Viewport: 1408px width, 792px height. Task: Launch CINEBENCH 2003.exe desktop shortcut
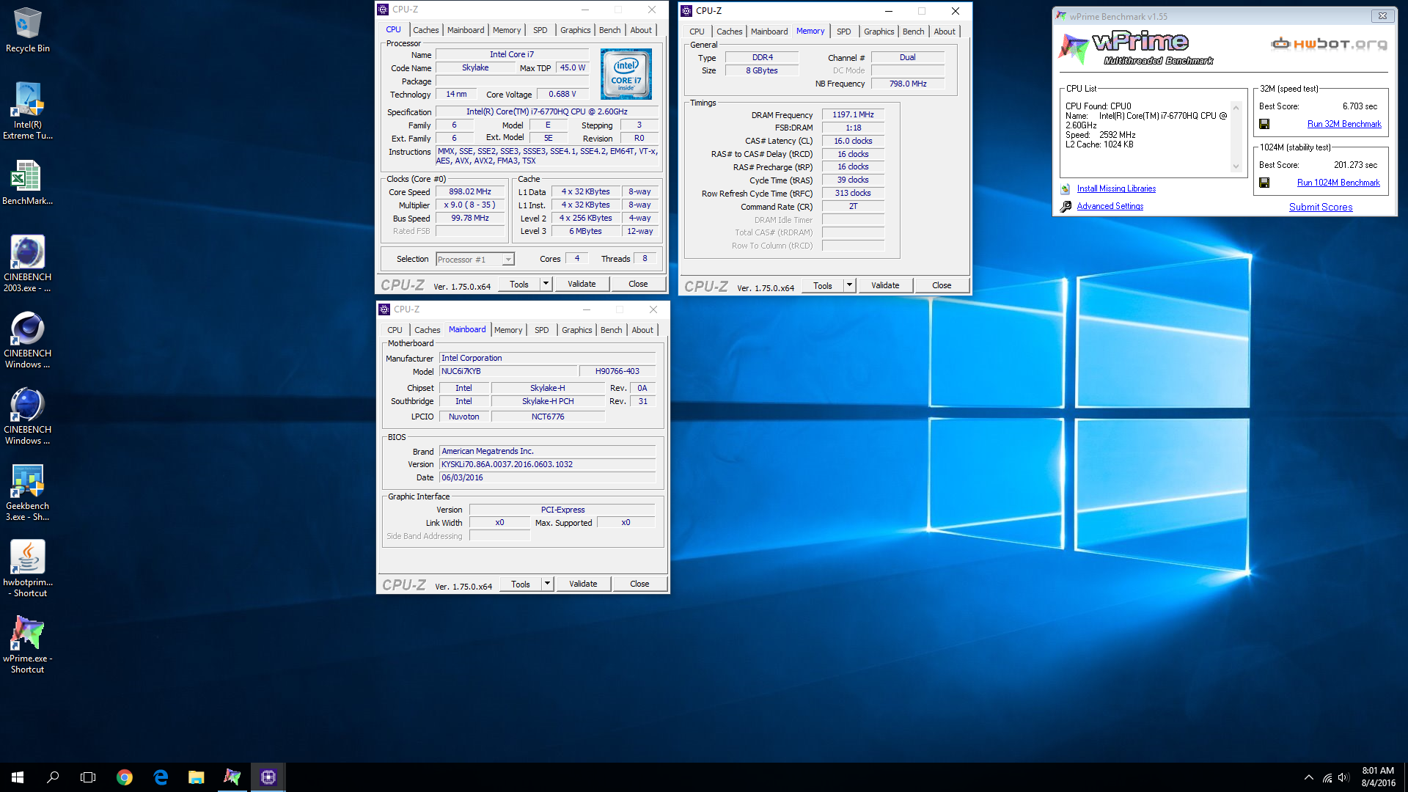coord(27,264)
